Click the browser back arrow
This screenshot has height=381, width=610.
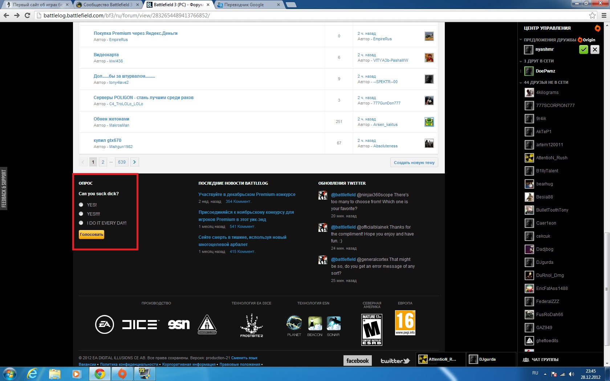[x=6, y=15]
